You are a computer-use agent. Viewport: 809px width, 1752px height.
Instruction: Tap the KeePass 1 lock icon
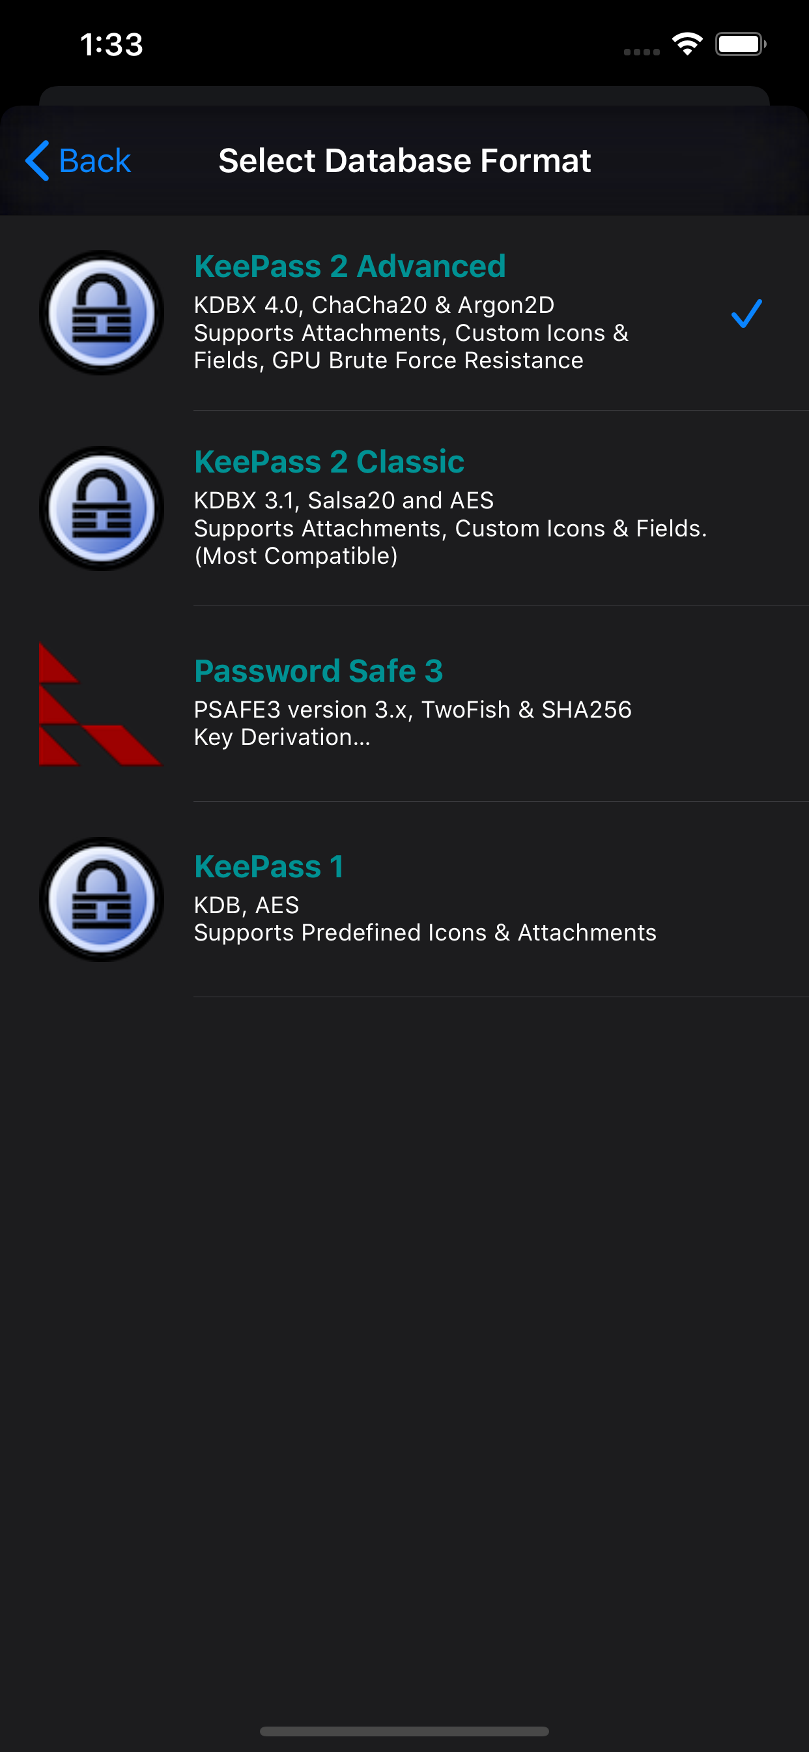[x=102, y=899]
